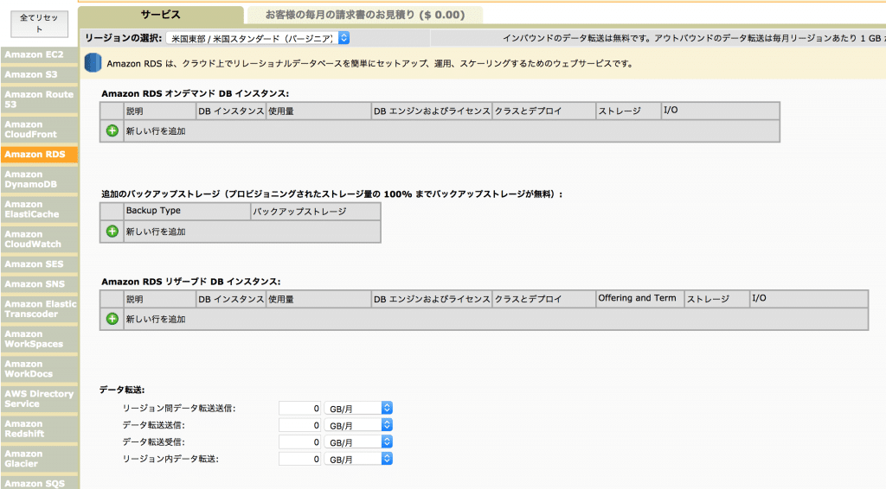This screenshot has width=886, height=489.
Task: Add new row to RDS reserved DB instances
Action: [x=112, y=319]
